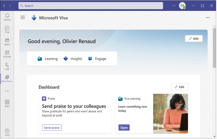Image resolution: width=217 pixels, height=139 pixels.
Task: Open the Apps store icon
Action: click(7, 103)
